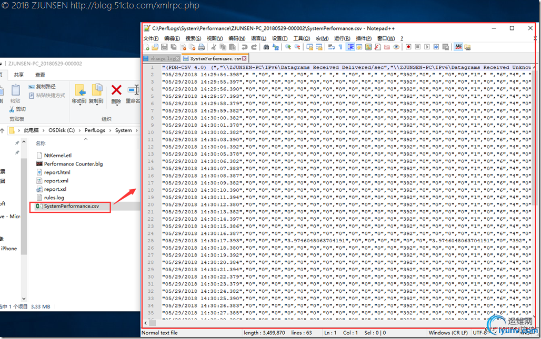This screenshot has height=339, width=541.
Task: Toggle the ABC spell check button
Action: (x=458, y=47)
